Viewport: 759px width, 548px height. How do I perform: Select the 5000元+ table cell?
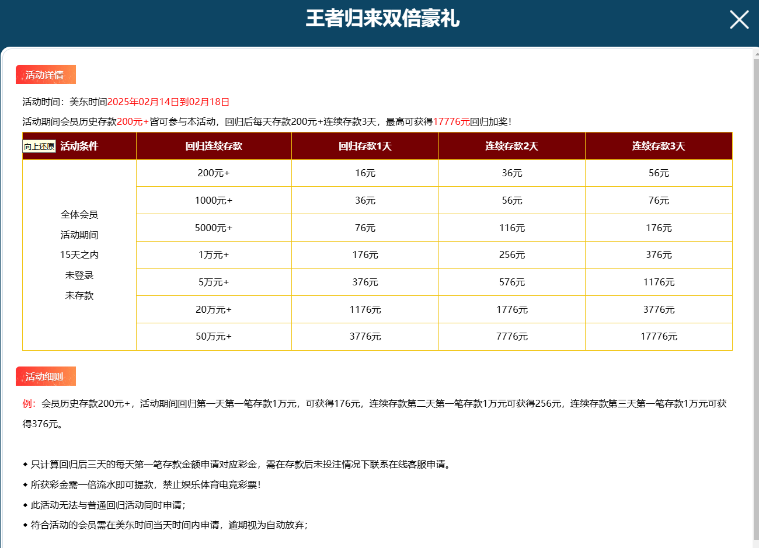coord(214,228)
